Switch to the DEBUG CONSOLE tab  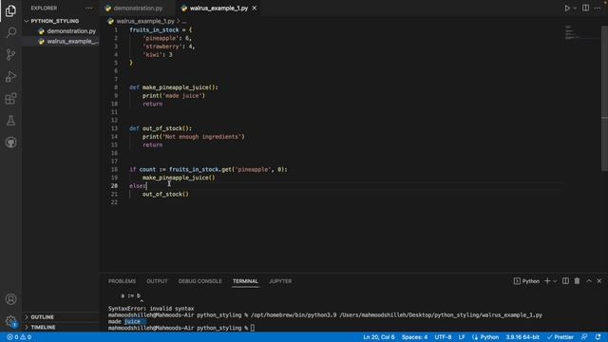pos(200,281)
